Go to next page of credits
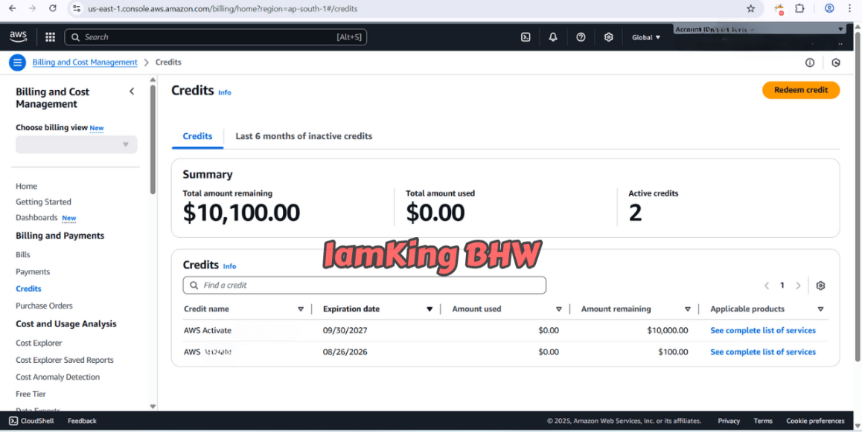The width and height of the screenshot is (862, 432). point(798,286)
